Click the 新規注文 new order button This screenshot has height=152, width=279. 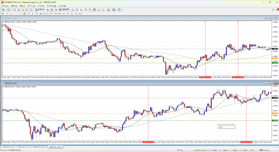click(40, 10)
